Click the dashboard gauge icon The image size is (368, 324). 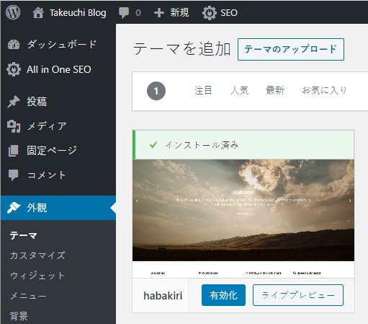(x=14, y=45)
